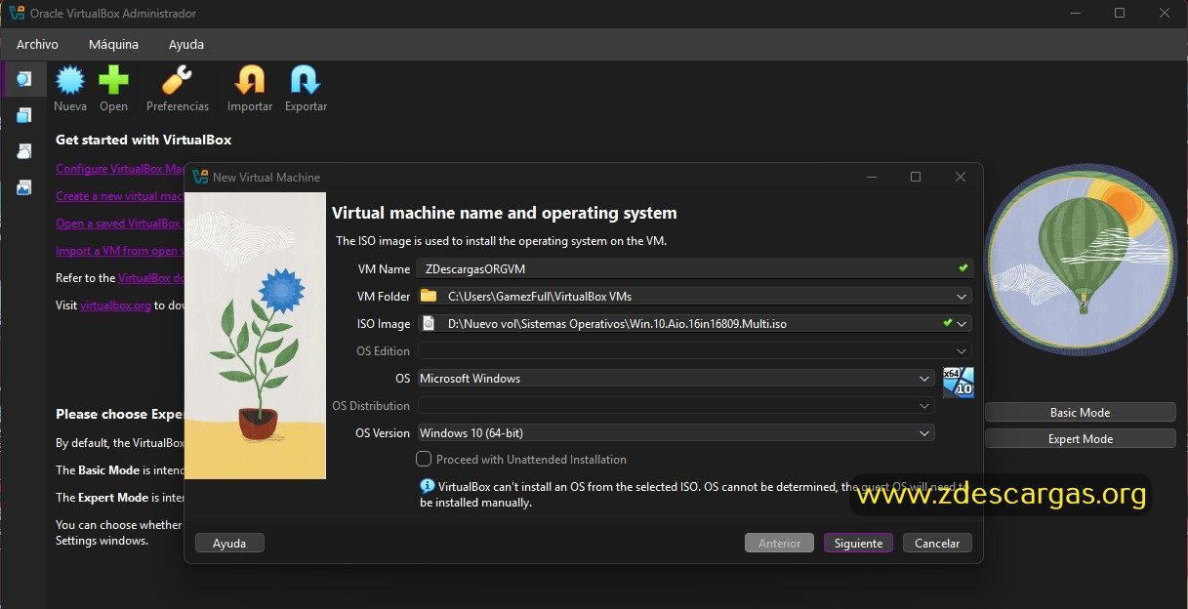Click the Siguiente button
Screen dimensions: 1188x609
tap(858, 544)
